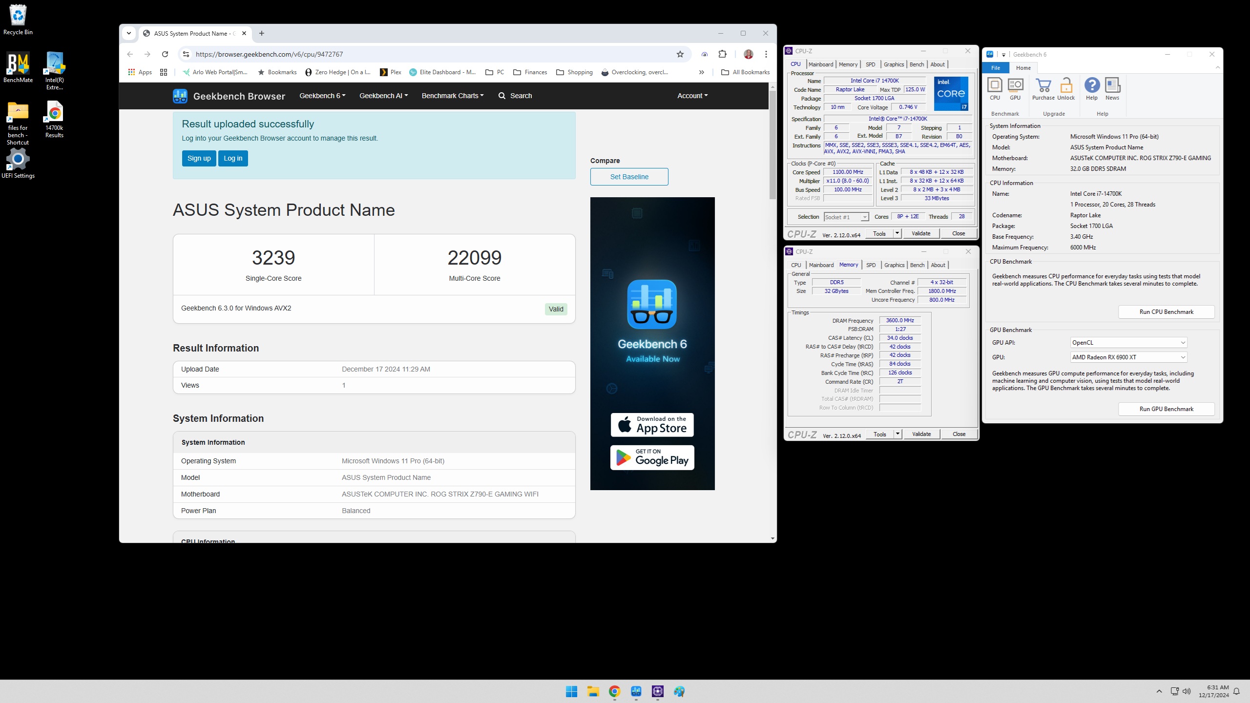The image size is (1250, 703).
Task: Open the tab search chevron in Chrome
Action: [129, 33]
